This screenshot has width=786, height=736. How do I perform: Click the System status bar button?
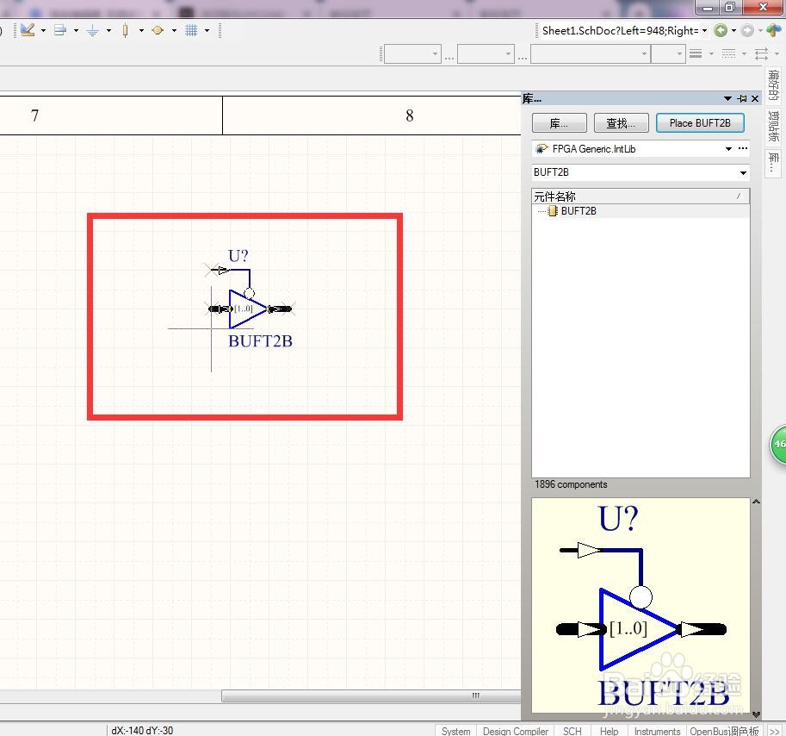pos(455,731)
